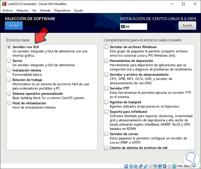The width and height of the screenshot is (201, 169).
Task: Tick Servidor y archivo de almacenamiento
Action: pos(106,74)
